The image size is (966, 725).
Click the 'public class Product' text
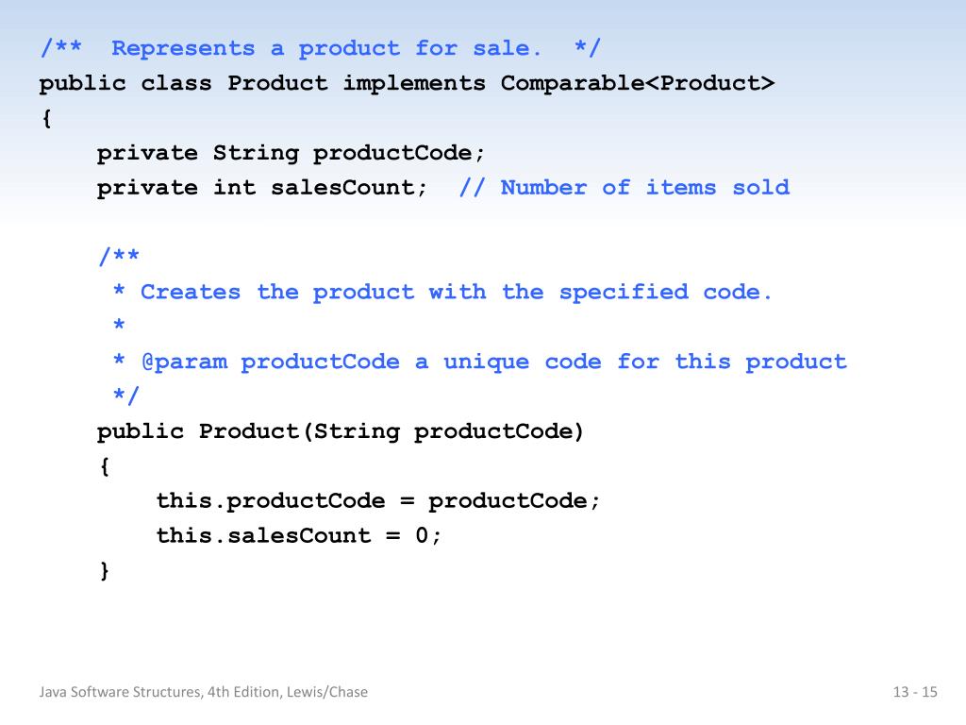pos(183,83)
